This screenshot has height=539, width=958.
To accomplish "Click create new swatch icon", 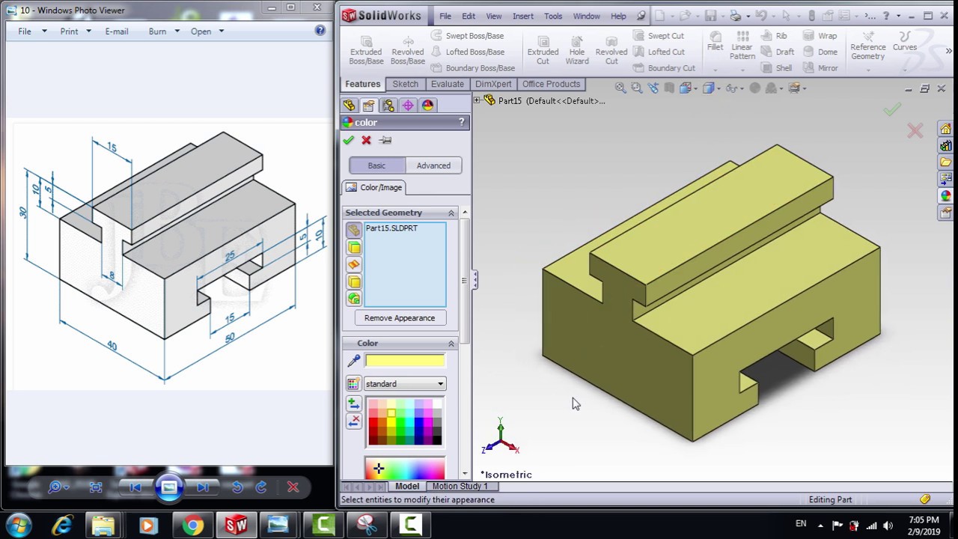I will tap(353, 384).
